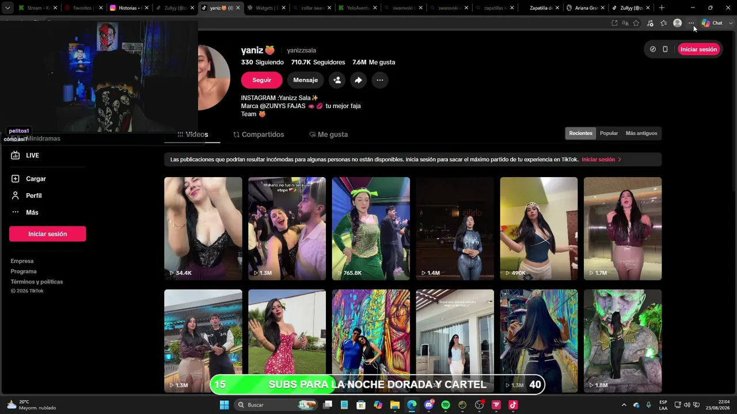Add this page to favorites star
This screenshot has width=737, height=414.
pos(636,23)
